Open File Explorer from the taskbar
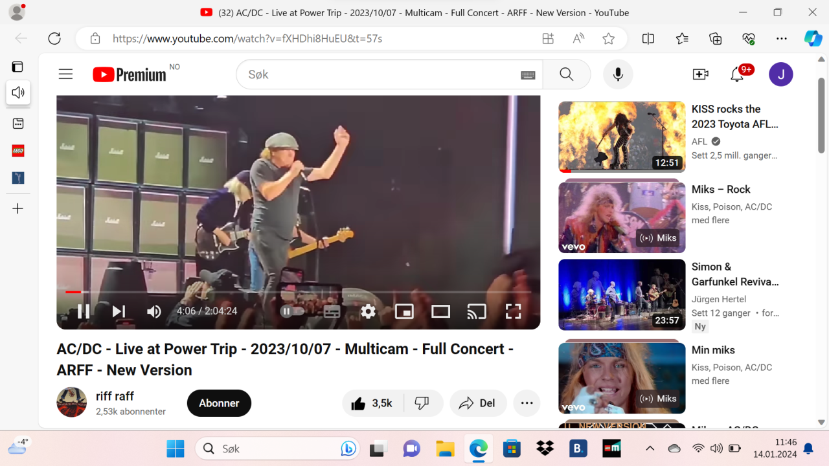Viewport: 829px width, 466px height. point(445,448)
